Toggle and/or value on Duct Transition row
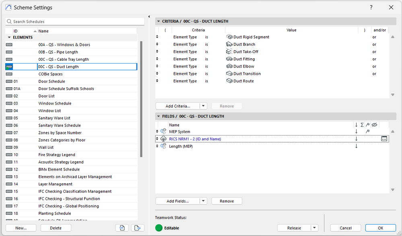 click(374, 74)
